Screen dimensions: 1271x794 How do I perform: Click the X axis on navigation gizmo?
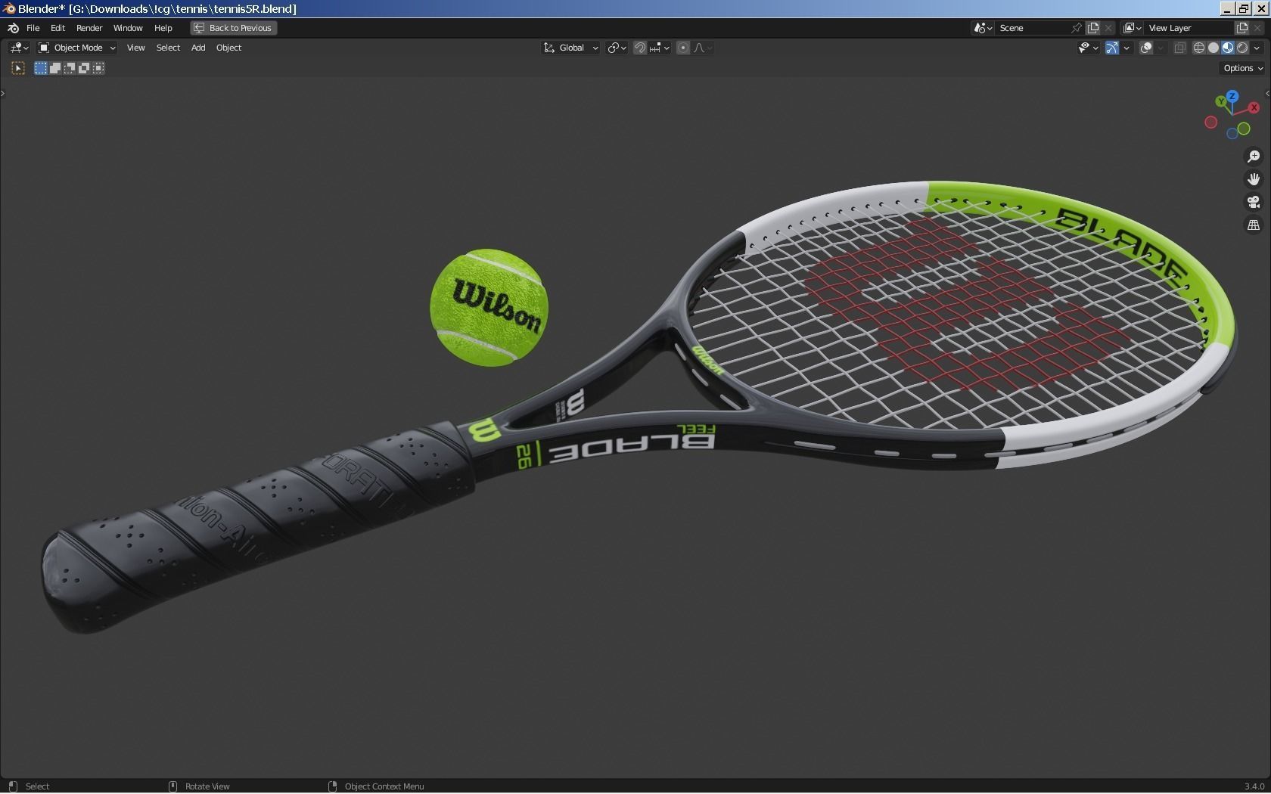(x=1254, y=107)
